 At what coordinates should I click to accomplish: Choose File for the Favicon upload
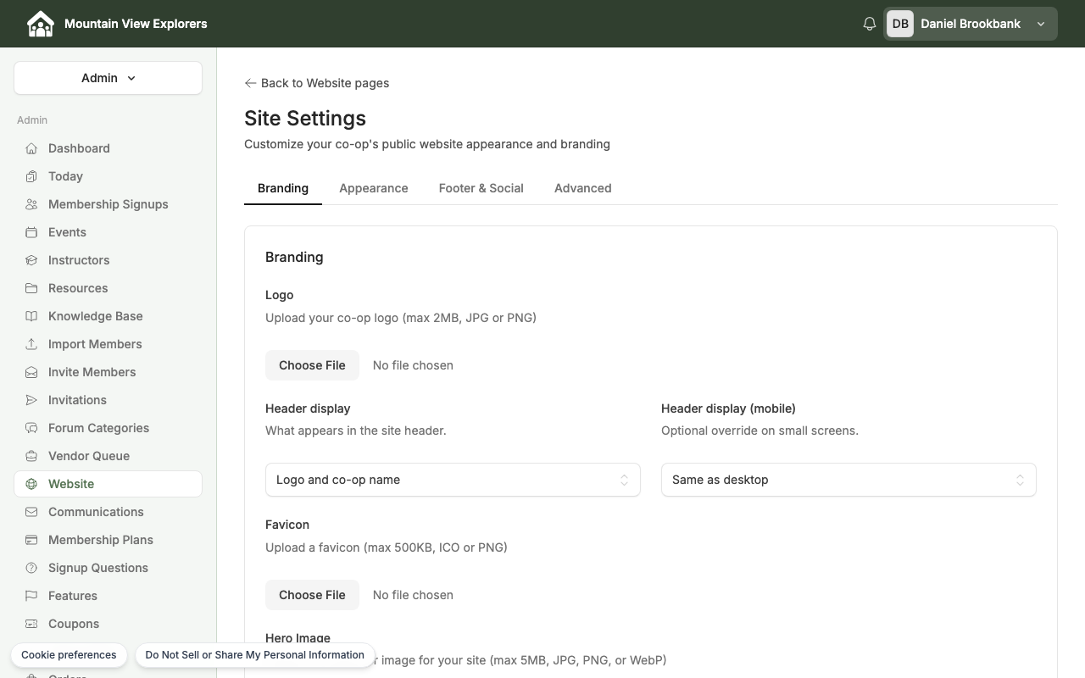[312, 595]
